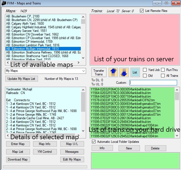Select train Y1578-03E03F120C0-295535-flankbell-CIFN2.trn
The height and width of the screenshot is (170, 181).
click(132, 100)
